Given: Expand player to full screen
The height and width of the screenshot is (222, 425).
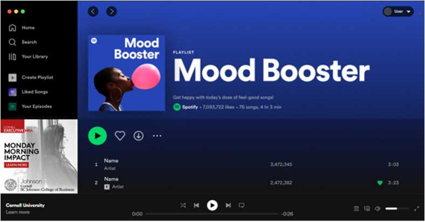Looking at the screenshot, I should [417, 209].
